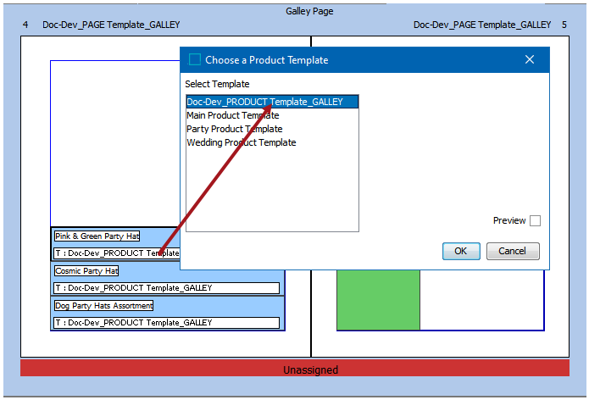Screen dimensions: 589x400
Task: Select the Pink & Green Party Hat label
Action: [x=97, y=236]
